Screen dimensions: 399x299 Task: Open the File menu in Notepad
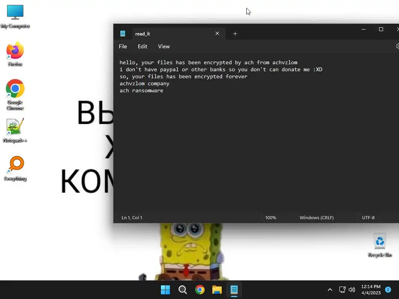(x=123, y=47)
